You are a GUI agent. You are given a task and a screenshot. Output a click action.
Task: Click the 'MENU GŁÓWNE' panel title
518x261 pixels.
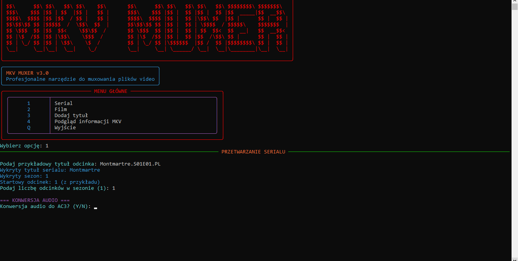click(110, 91)
